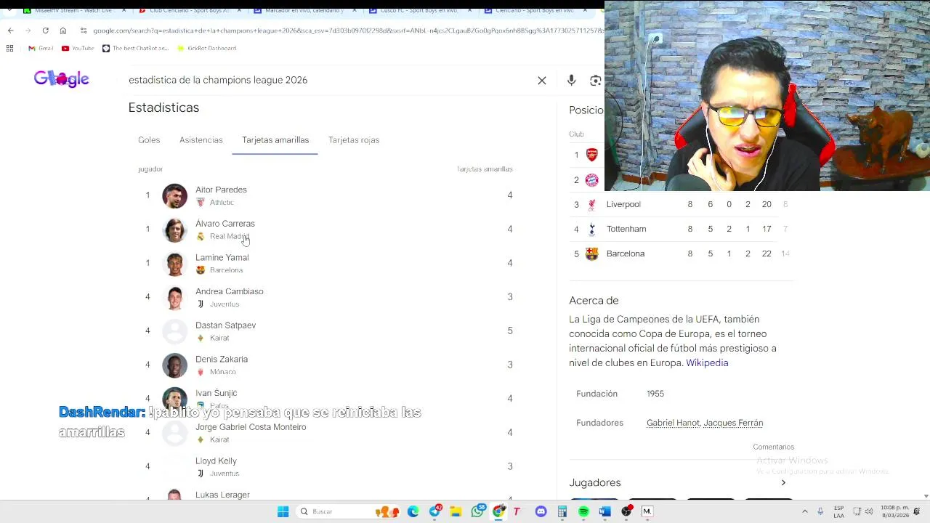
Task: Click Denis Zakaria player name
Action: [x=222, y=359]
